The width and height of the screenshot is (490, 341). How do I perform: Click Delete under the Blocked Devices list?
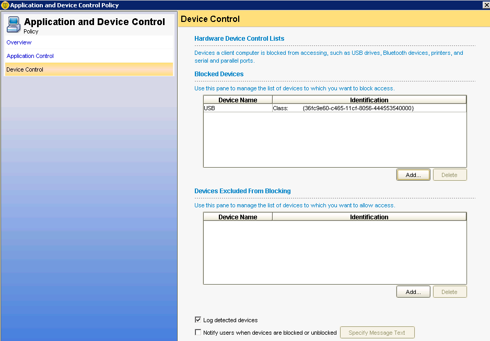tap(449, 175)
